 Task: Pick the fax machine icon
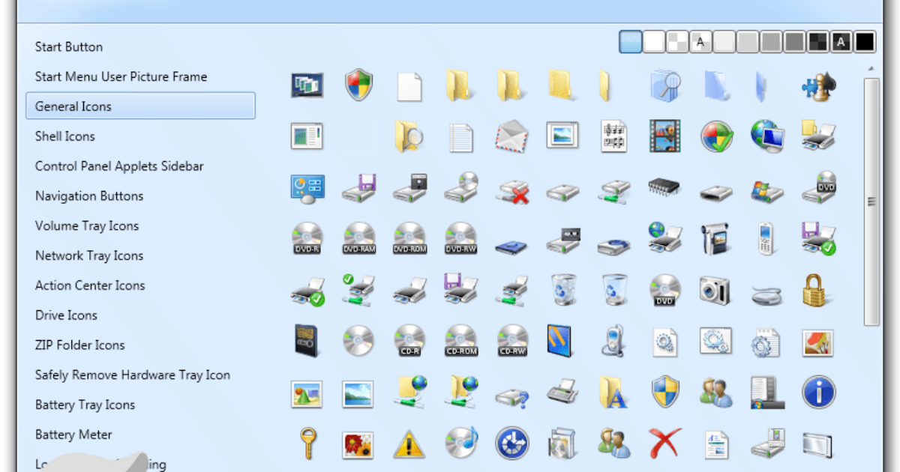click(562, 391)
